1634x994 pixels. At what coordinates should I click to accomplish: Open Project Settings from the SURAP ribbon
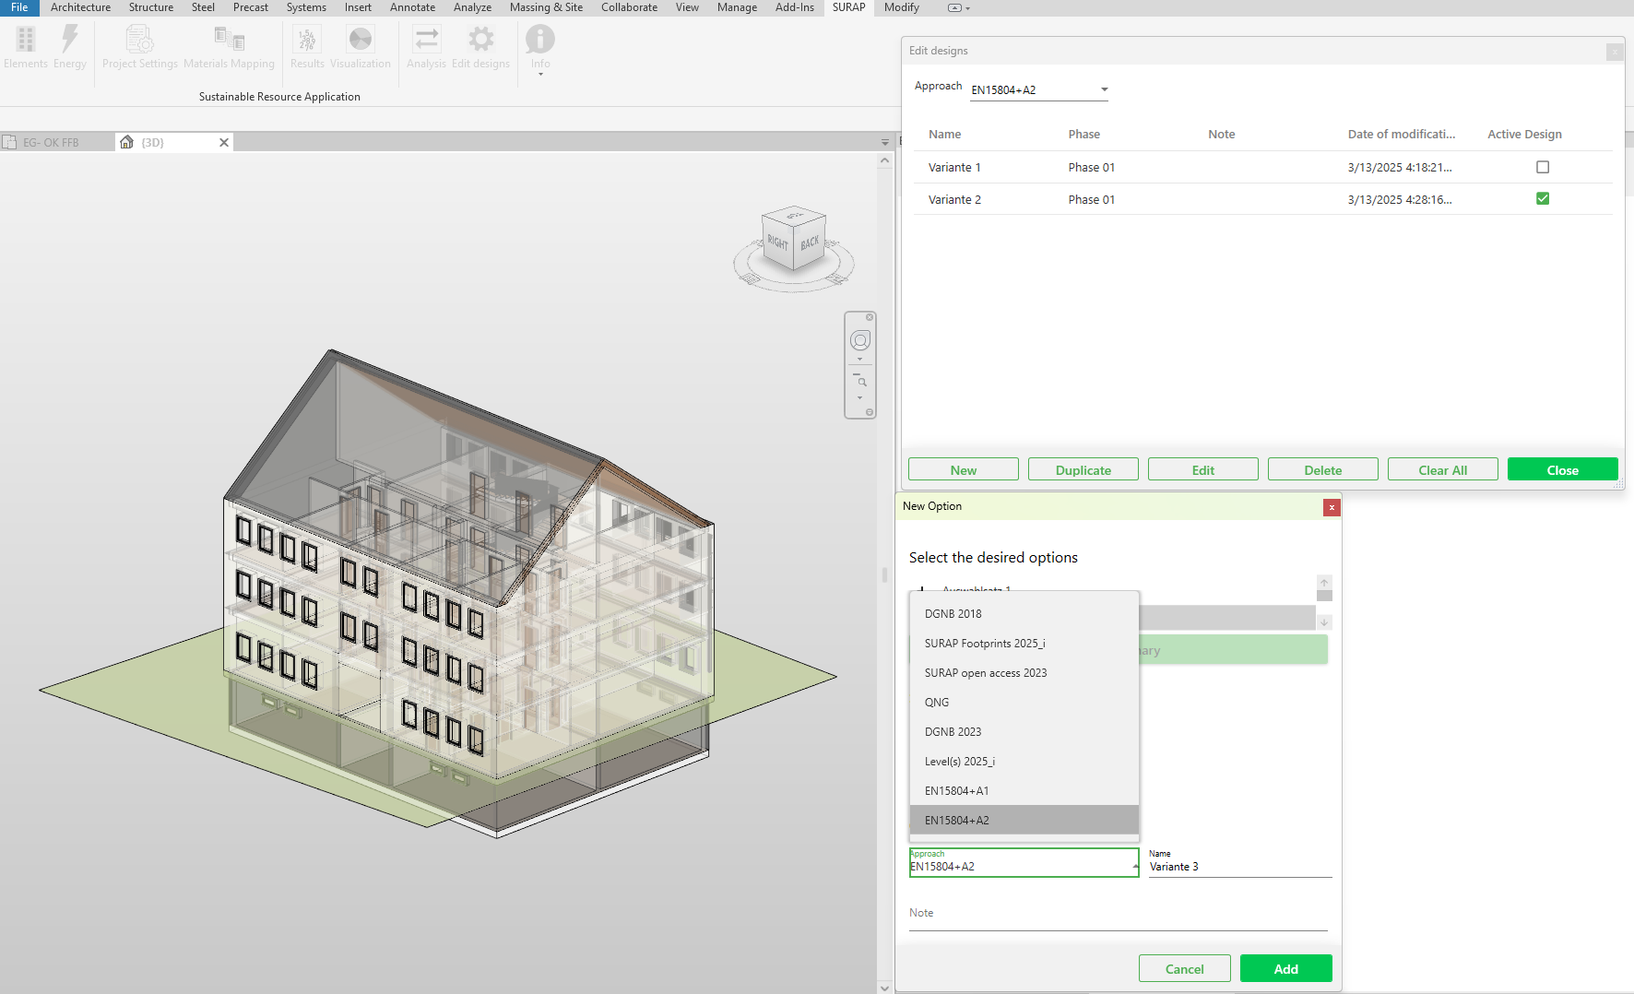coord(139,46)
